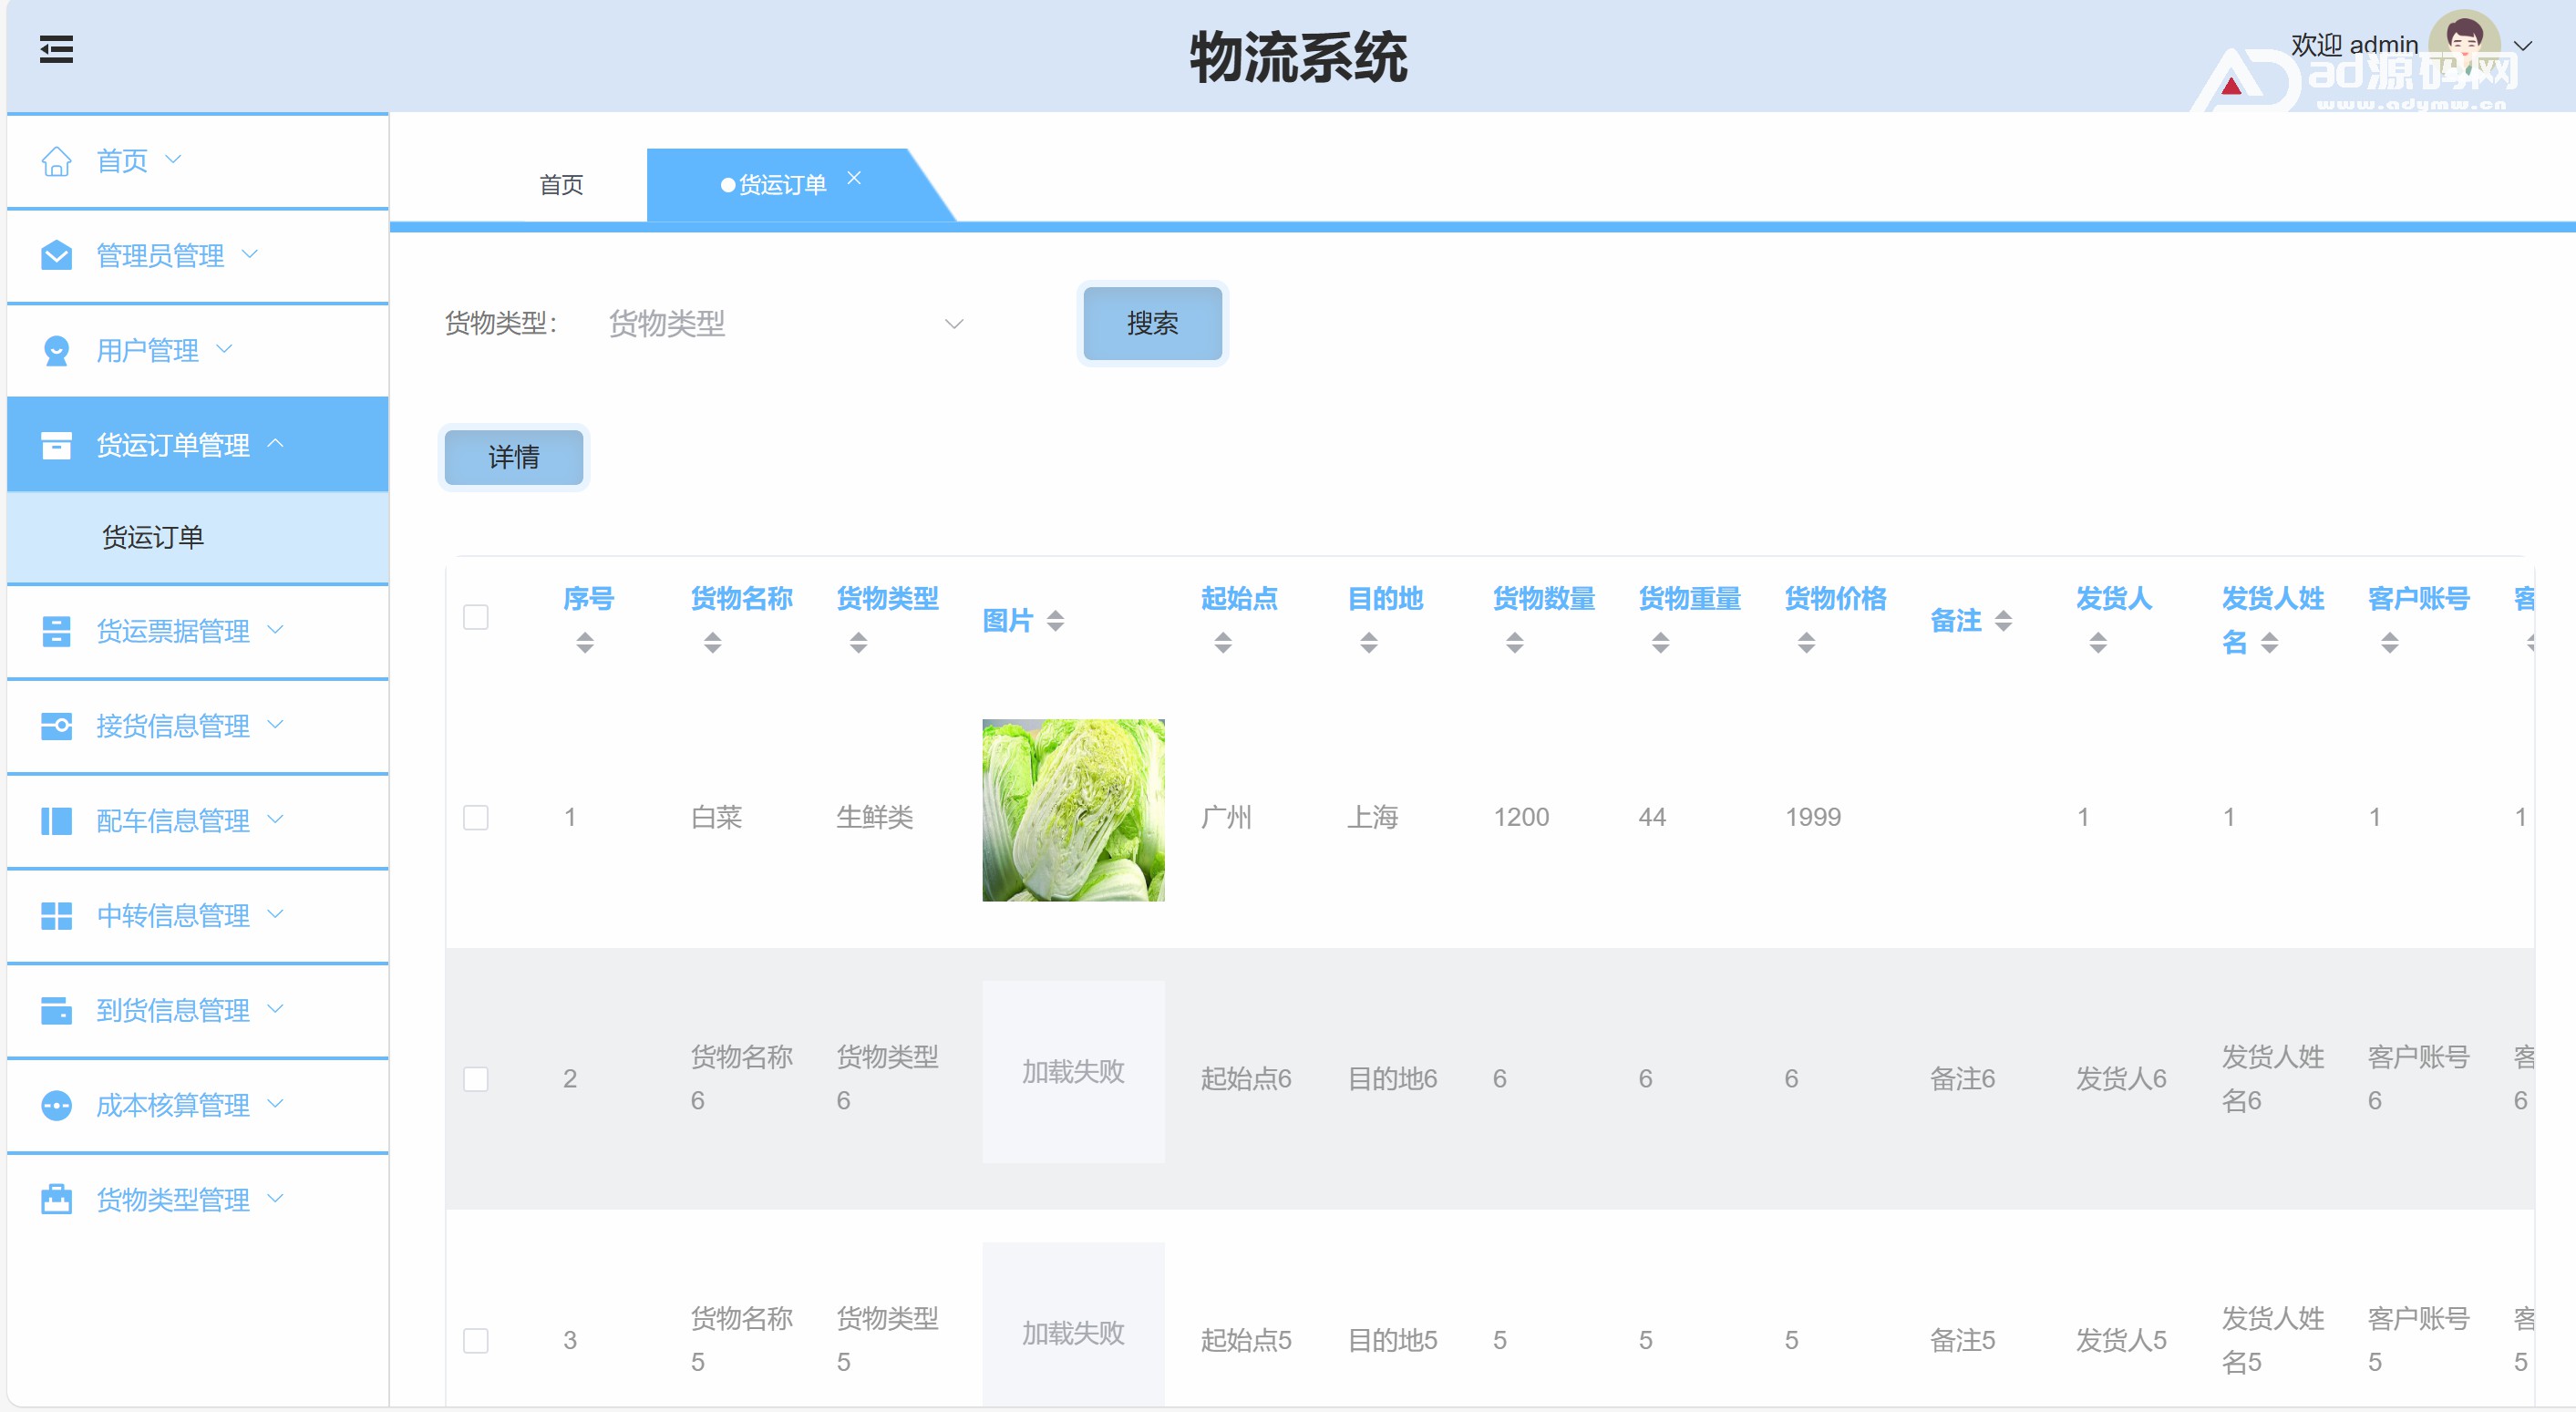
Task: Check the row with 货物名称6
Action: (x=476, y=1079)
